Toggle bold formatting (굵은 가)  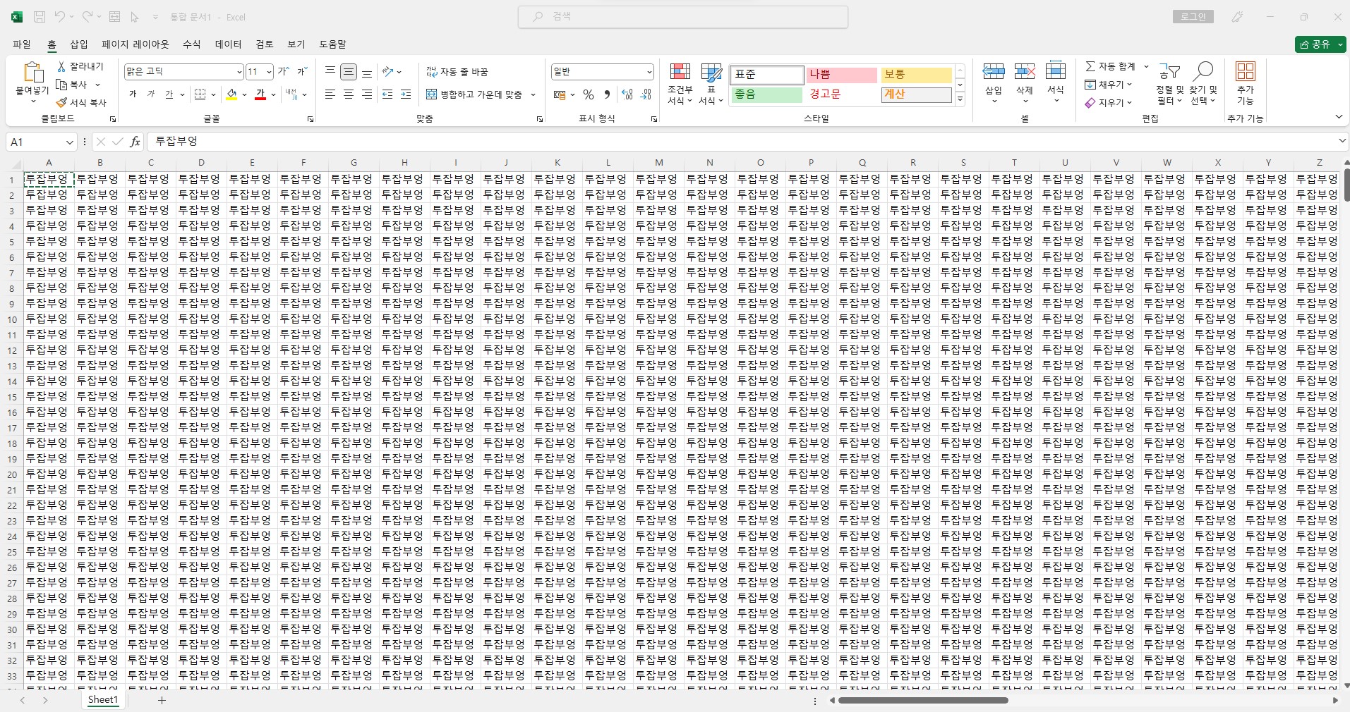coord(133,94)
